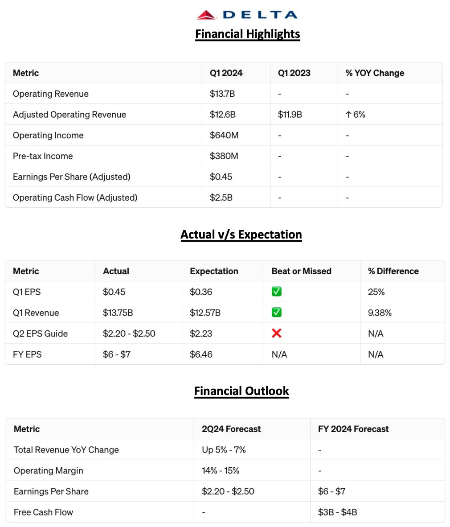Click the green checkmark for Q1 Revenue
Viewport: 450px width, 527px height.
[x=277, y=313]
